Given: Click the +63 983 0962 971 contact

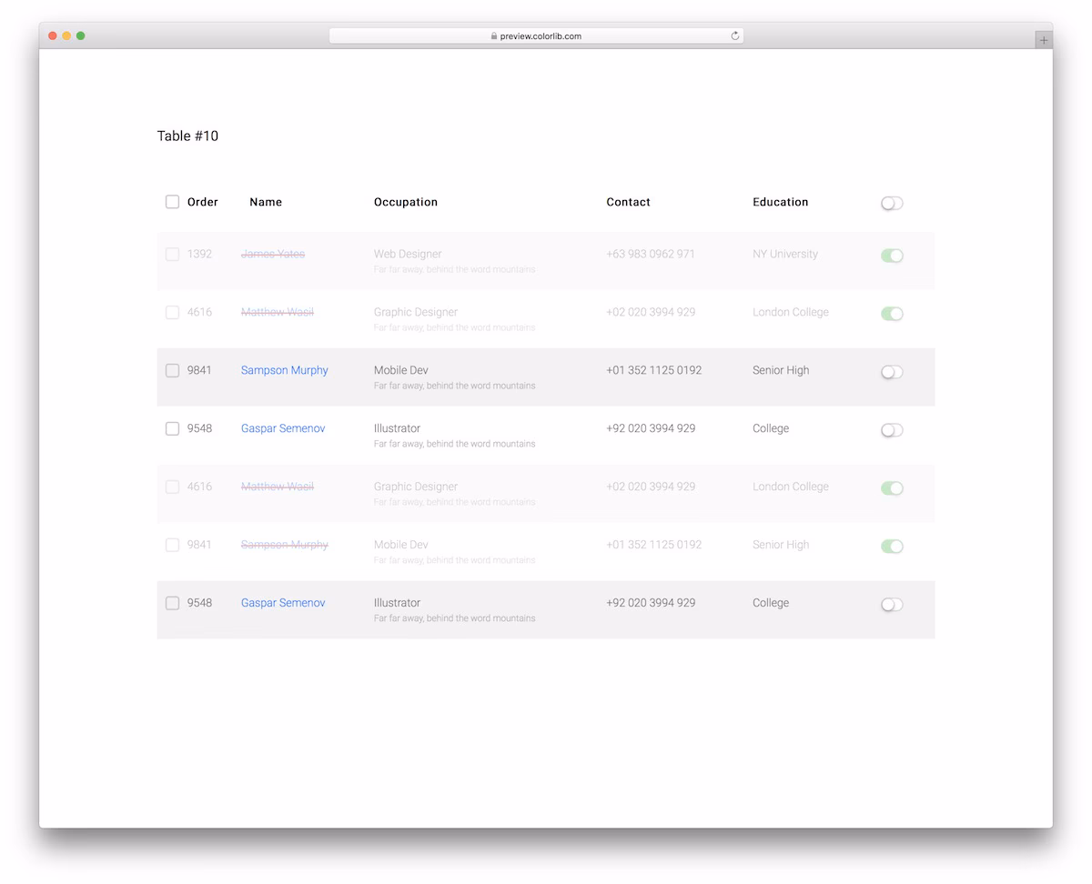Looking at the screenshot, I should coord(650,254).
